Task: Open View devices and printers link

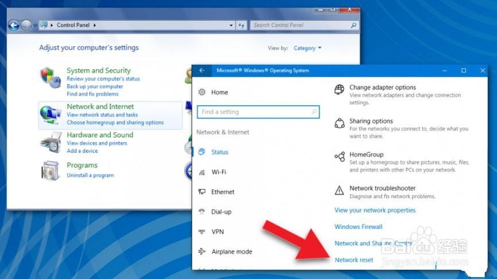Action: click(96, 143)
